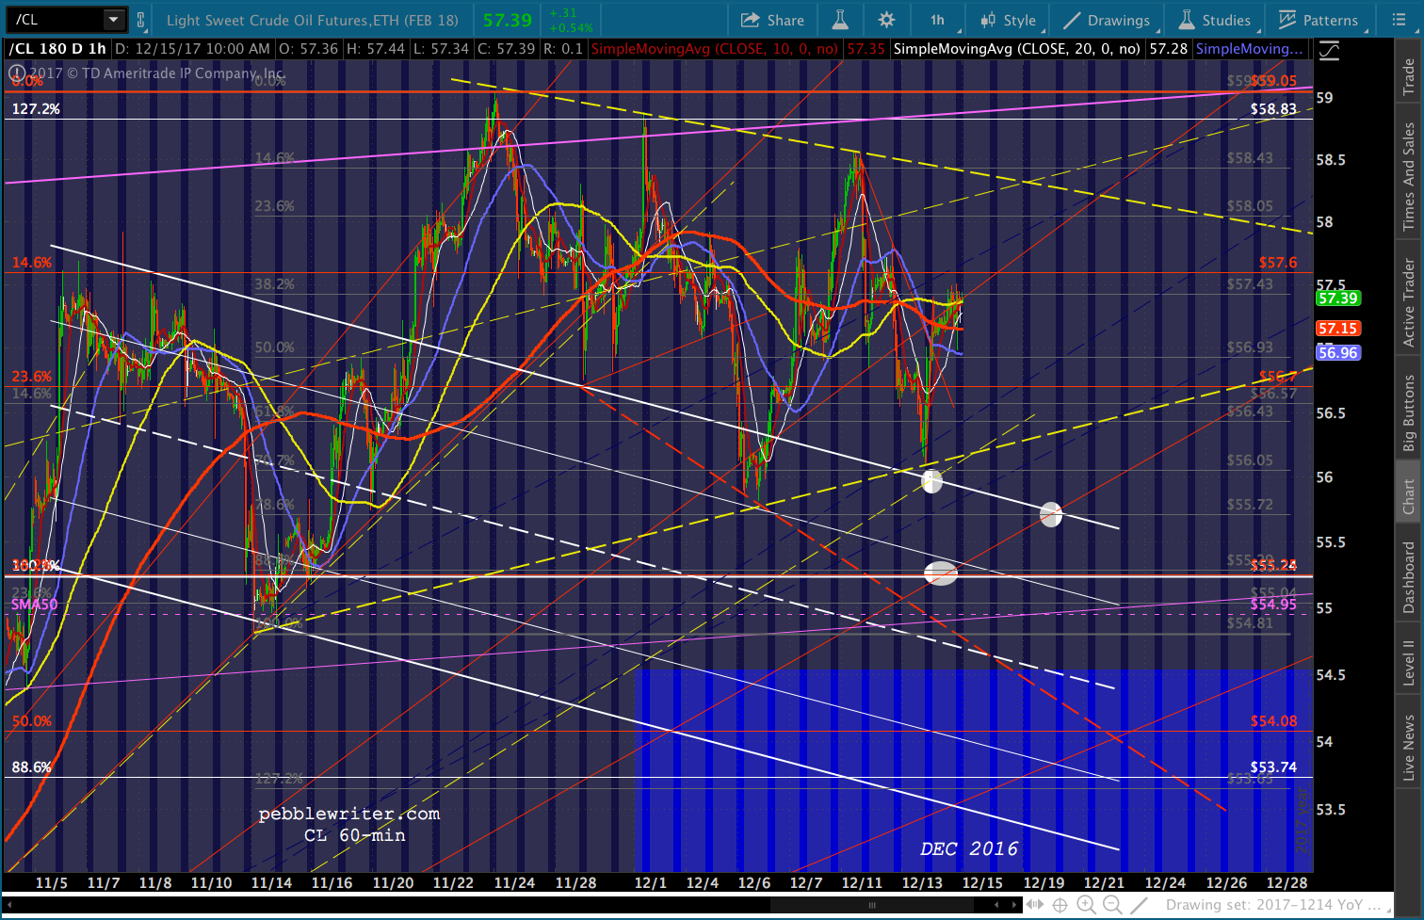Click the truncated purple SimpleMoving... study label
Screen dimensions: 1424x920
coord(1250,48)
